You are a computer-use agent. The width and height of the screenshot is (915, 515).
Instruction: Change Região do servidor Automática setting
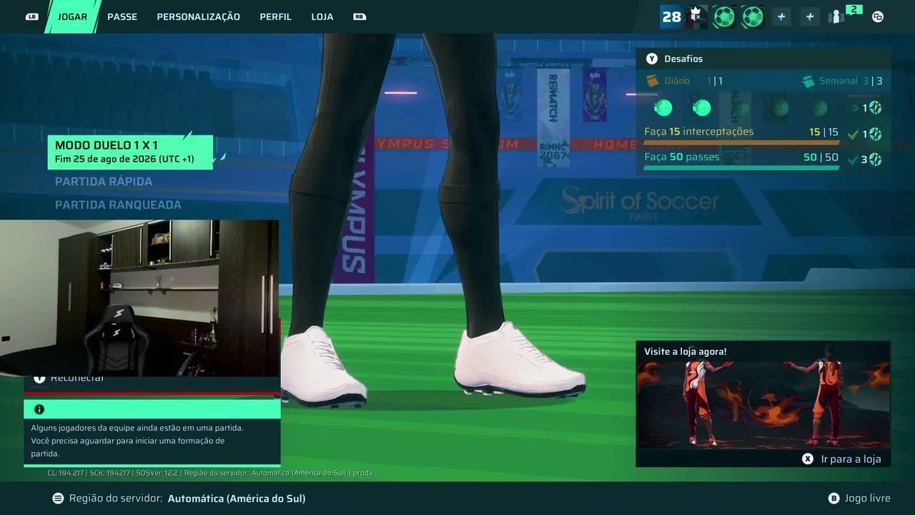[x=187, y=499]
